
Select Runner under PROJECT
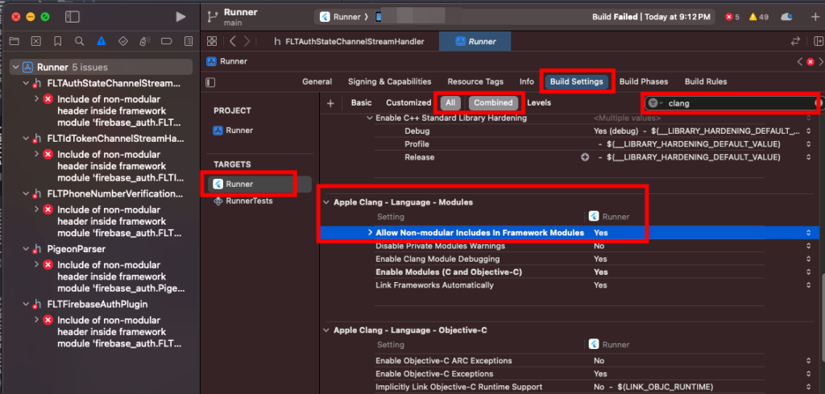pos(233,131)
